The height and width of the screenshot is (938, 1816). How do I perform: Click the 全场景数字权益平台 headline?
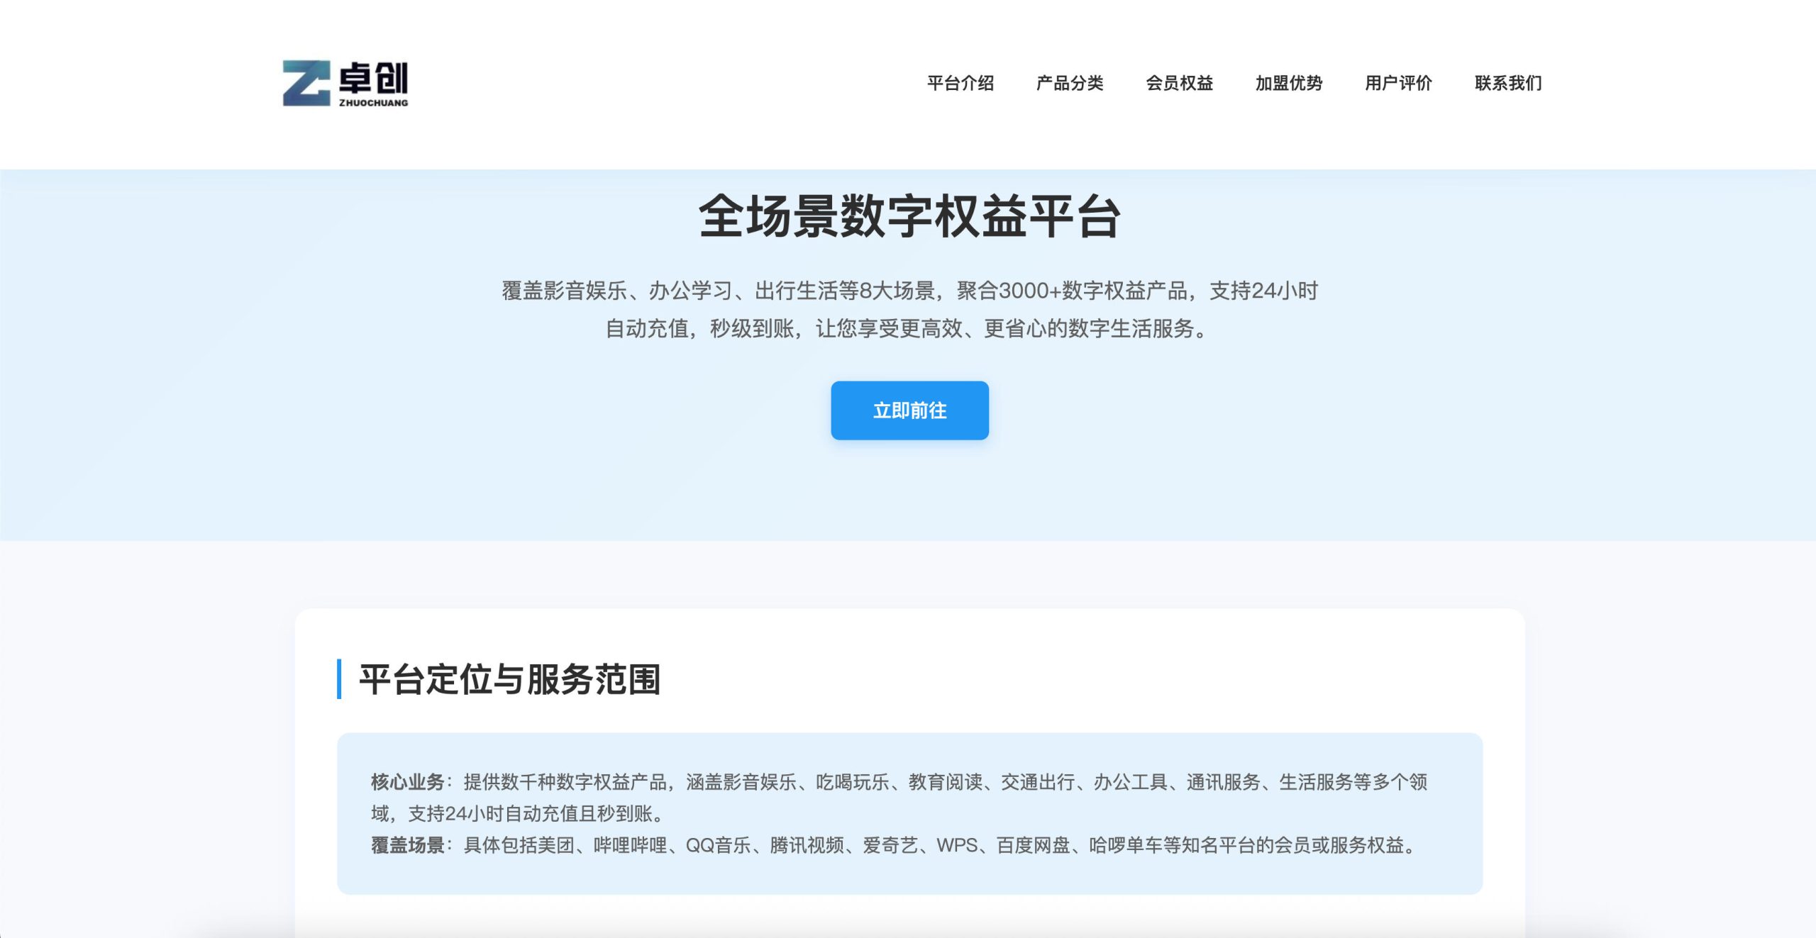(x=909, y=216)
